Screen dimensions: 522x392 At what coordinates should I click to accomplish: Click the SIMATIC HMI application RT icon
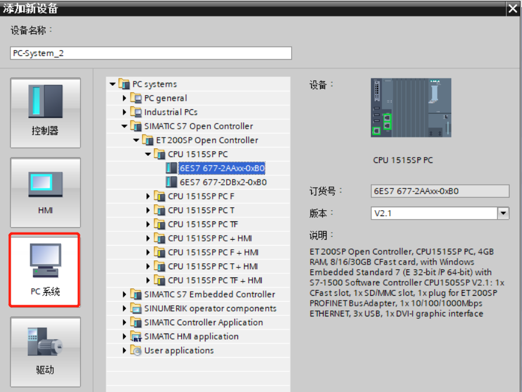point(136,336)
